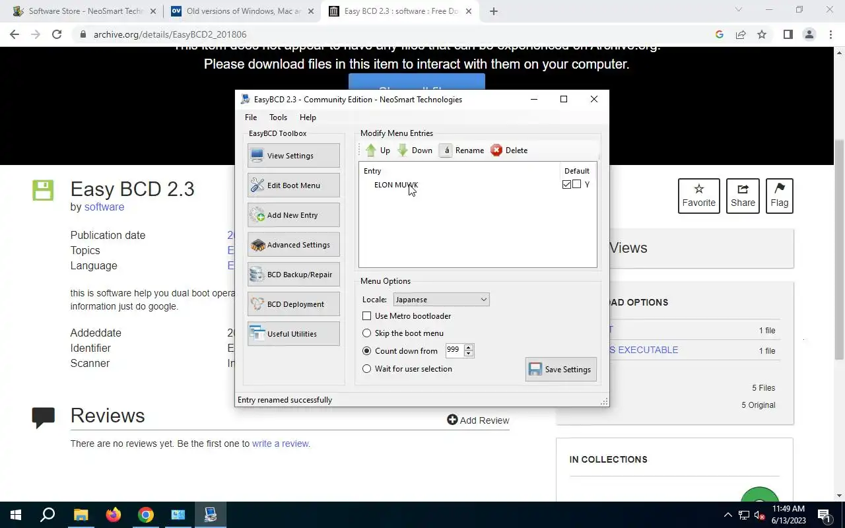Open File Explorer from taskbar
This screenshot has height=528, width=845.
point(81,515)
